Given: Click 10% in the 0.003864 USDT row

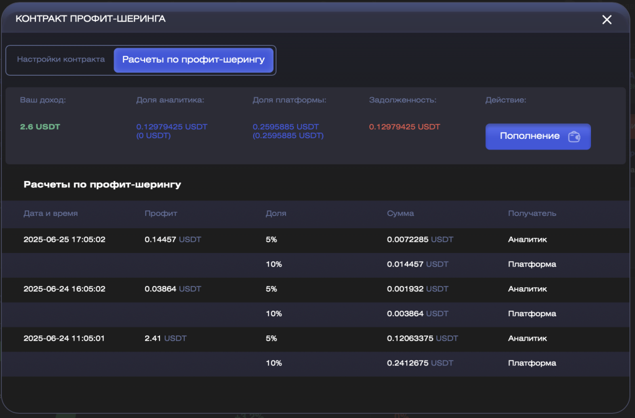Looking at the screenshot, I should coord(273,314).
